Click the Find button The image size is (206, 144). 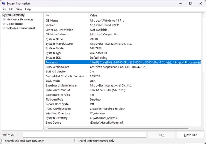pos(162,135)
